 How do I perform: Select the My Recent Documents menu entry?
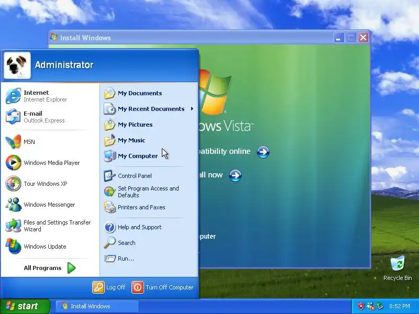[149, 109]
